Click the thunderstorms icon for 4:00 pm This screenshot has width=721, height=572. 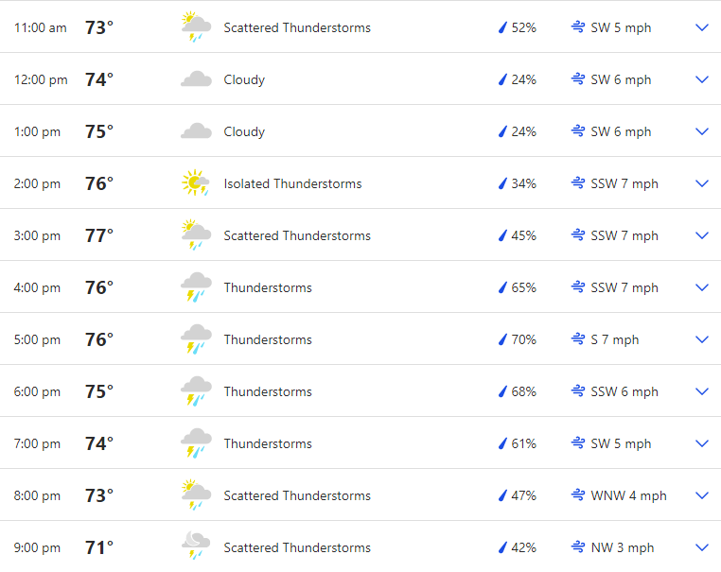[x=197, y=287]
